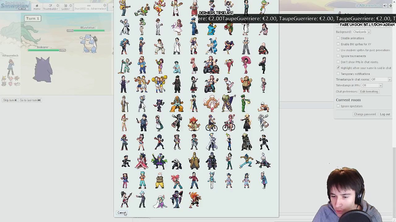
Task: Toggle Don't show PMs in chat rooms
Action: click(x=338, y=62)
